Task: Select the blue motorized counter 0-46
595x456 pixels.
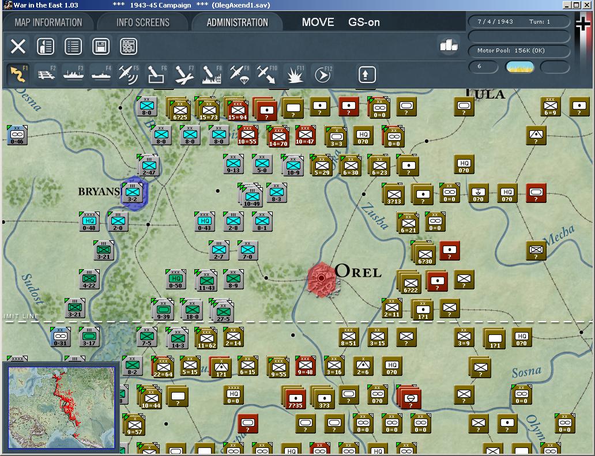Action: coord(17,135)
